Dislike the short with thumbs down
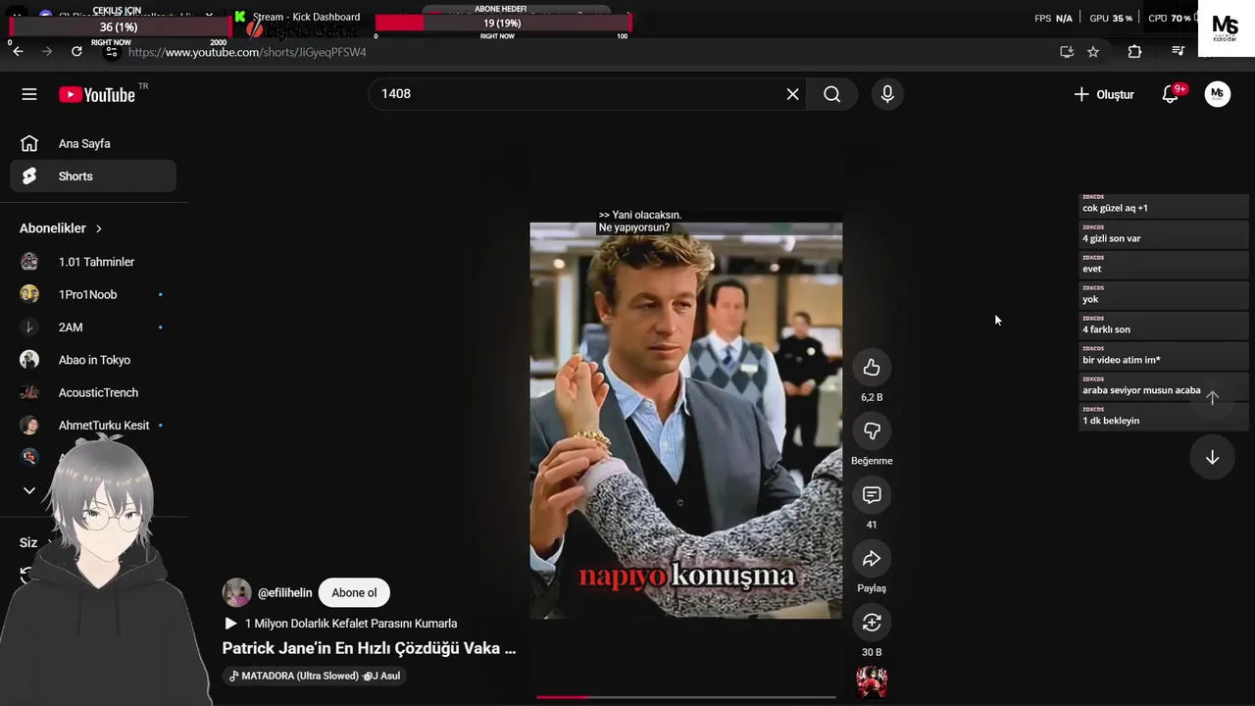 (872, 431)
